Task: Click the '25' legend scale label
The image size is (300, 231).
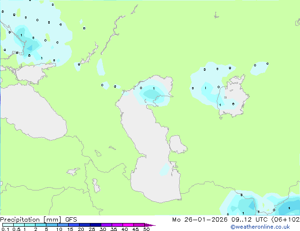Action: point(92,229)
